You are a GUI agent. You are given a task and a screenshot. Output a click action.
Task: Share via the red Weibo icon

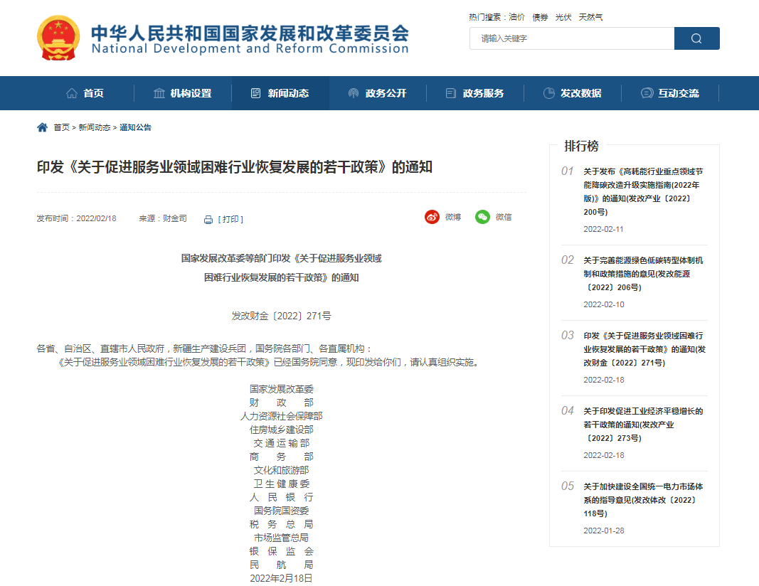[x=432, y=217]
